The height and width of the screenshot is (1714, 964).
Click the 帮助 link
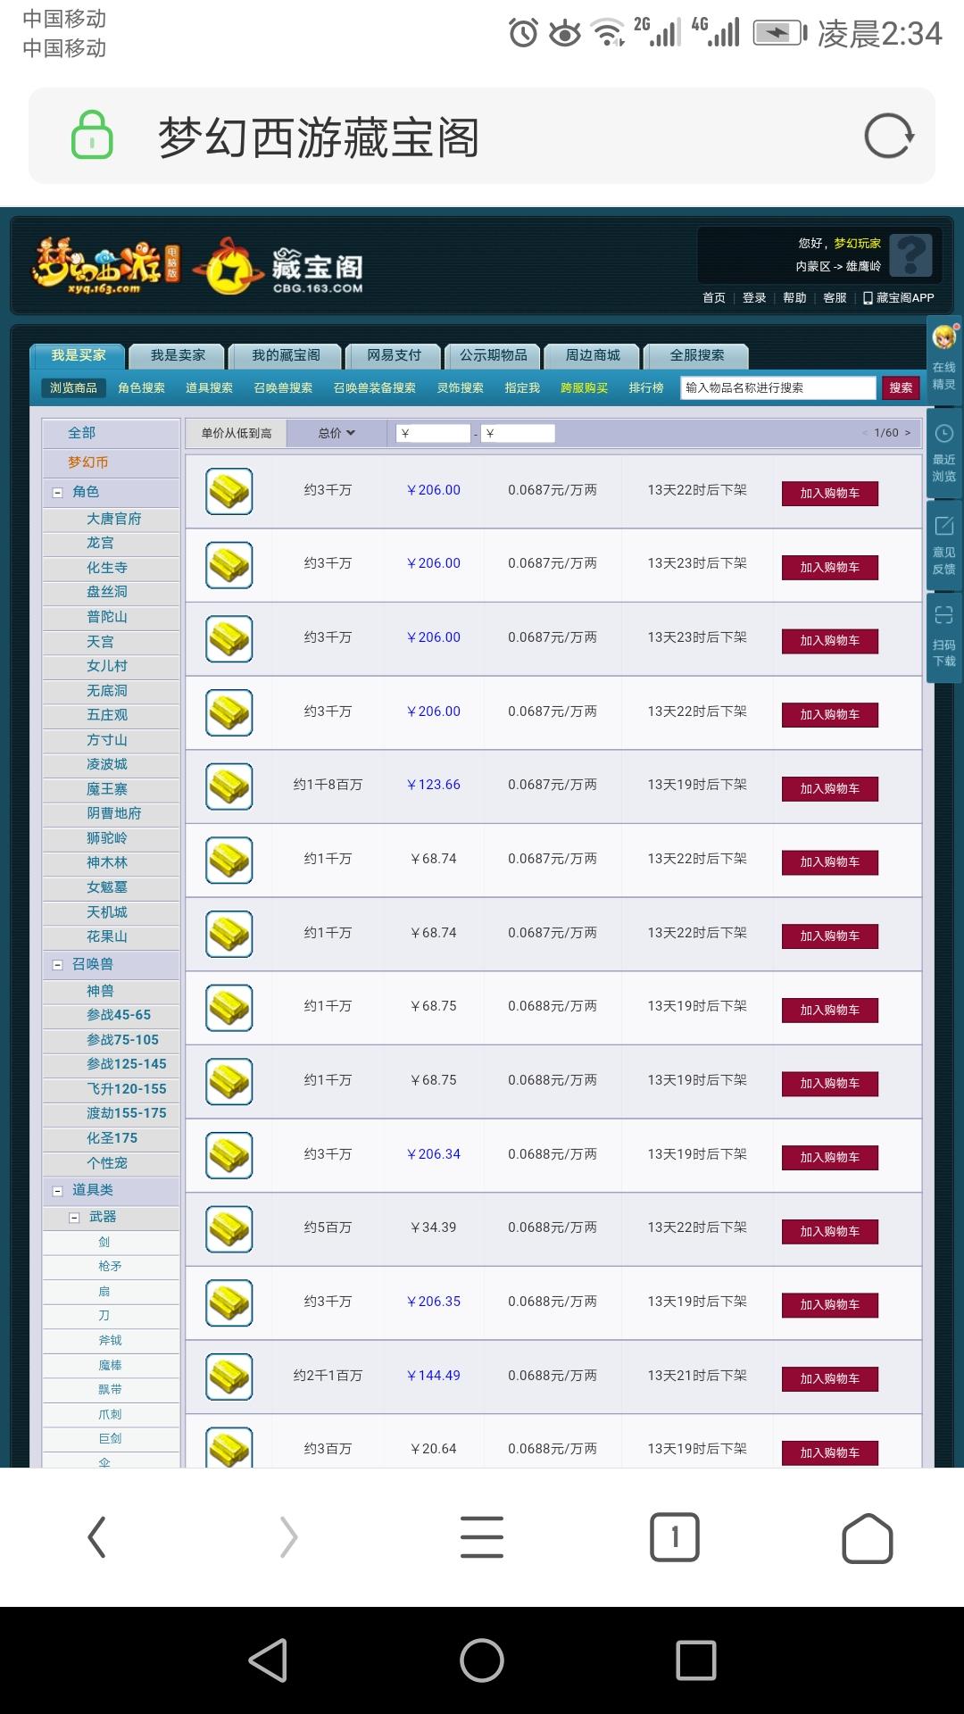[794, 298]
